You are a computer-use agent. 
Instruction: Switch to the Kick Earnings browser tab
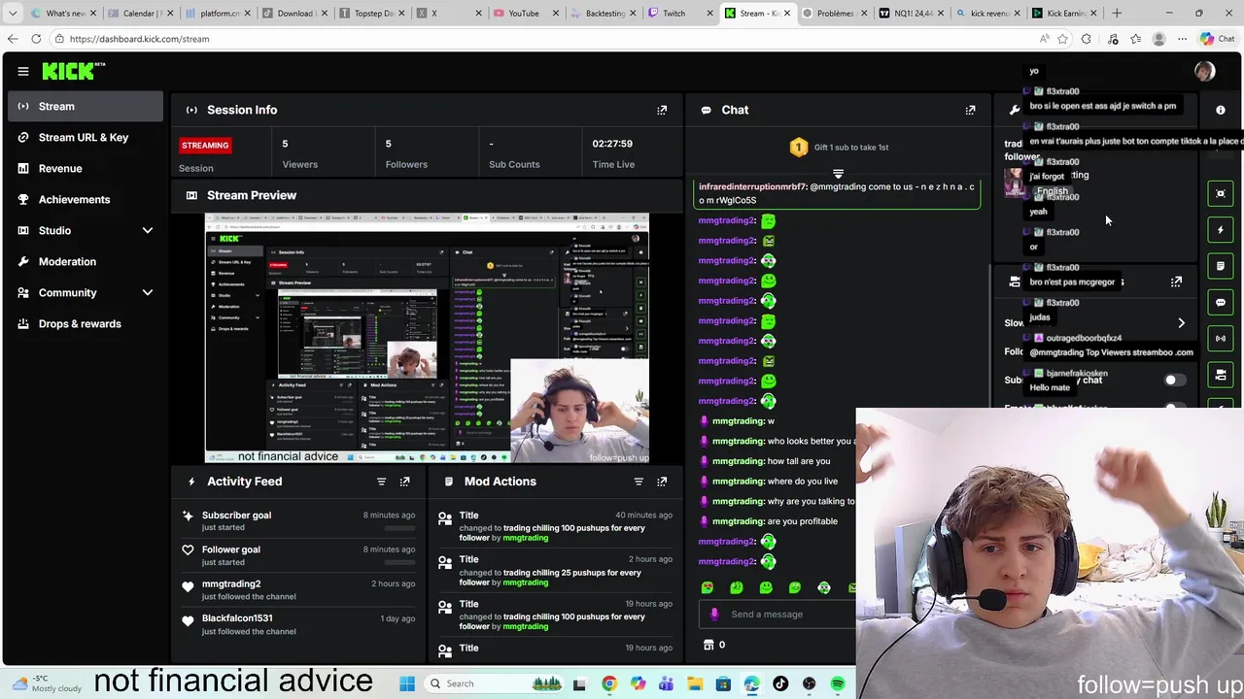(x=1063, y=14)
